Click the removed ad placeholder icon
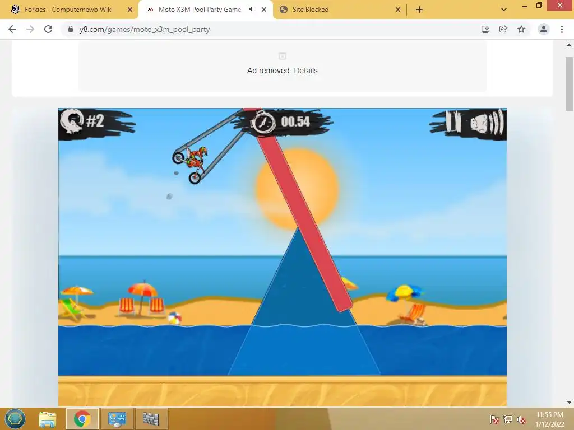Screen dimensions: 574x430 [283, 56]
